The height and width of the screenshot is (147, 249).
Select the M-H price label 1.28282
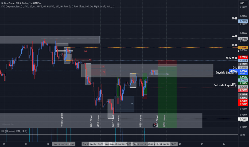[x=243, y=21]
